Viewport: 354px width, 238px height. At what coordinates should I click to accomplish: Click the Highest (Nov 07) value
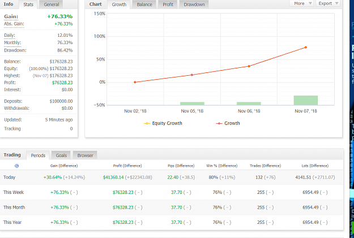53,76
